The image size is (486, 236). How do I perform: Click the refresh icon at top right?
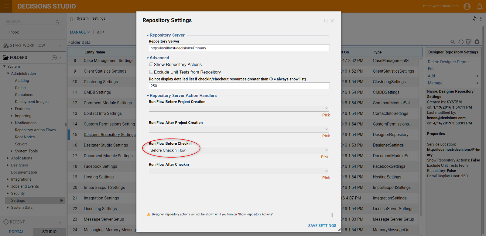[474, 18]
